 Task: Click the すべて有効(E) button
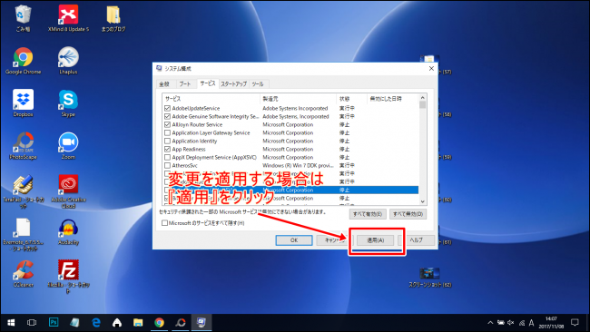click(x=368, y=214)
